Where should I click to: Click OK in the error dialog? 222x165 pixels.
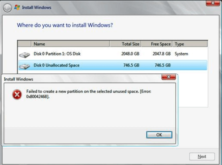point(159,135)
